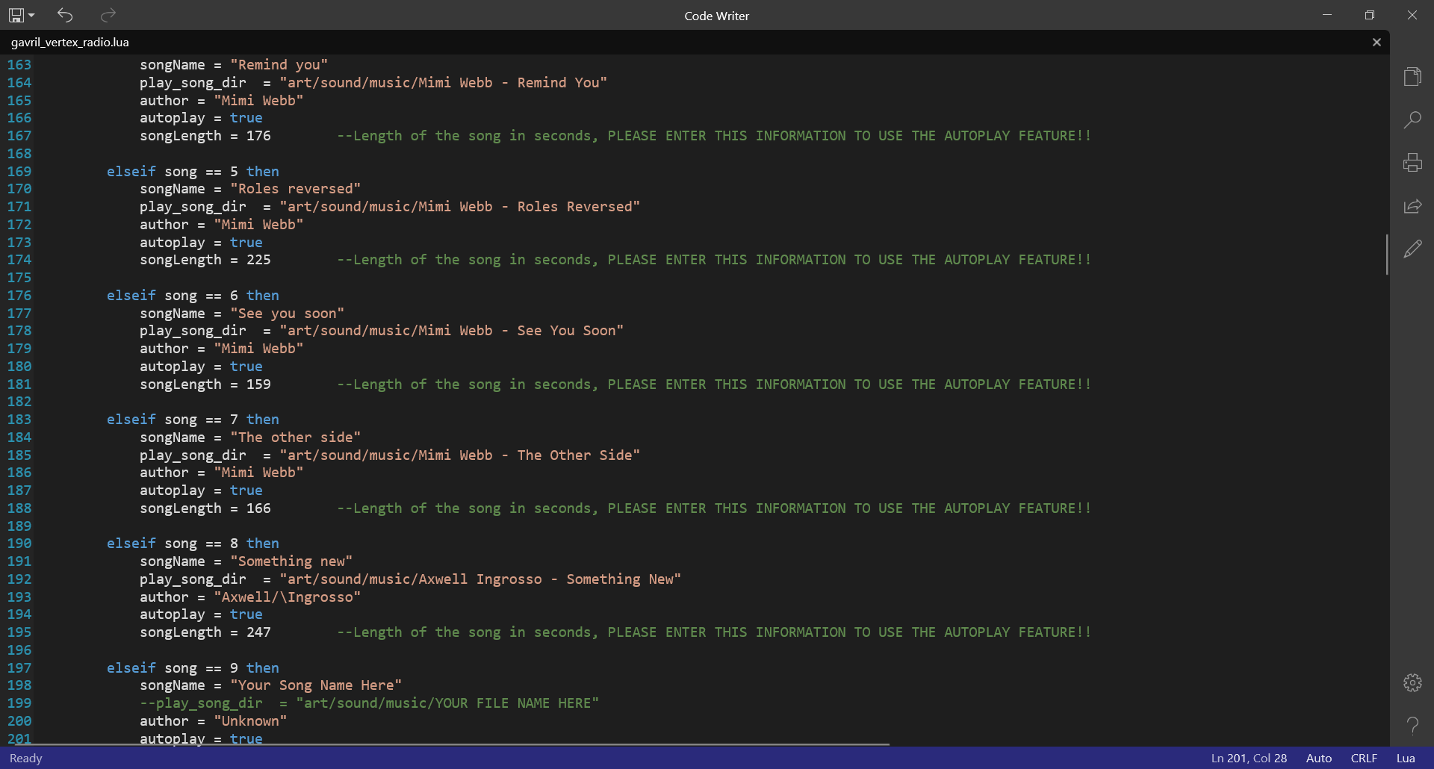Viewport: 1434px width, 769px height.
Task: Click "elseif song == 9 then" line
Action: (193, 668)
